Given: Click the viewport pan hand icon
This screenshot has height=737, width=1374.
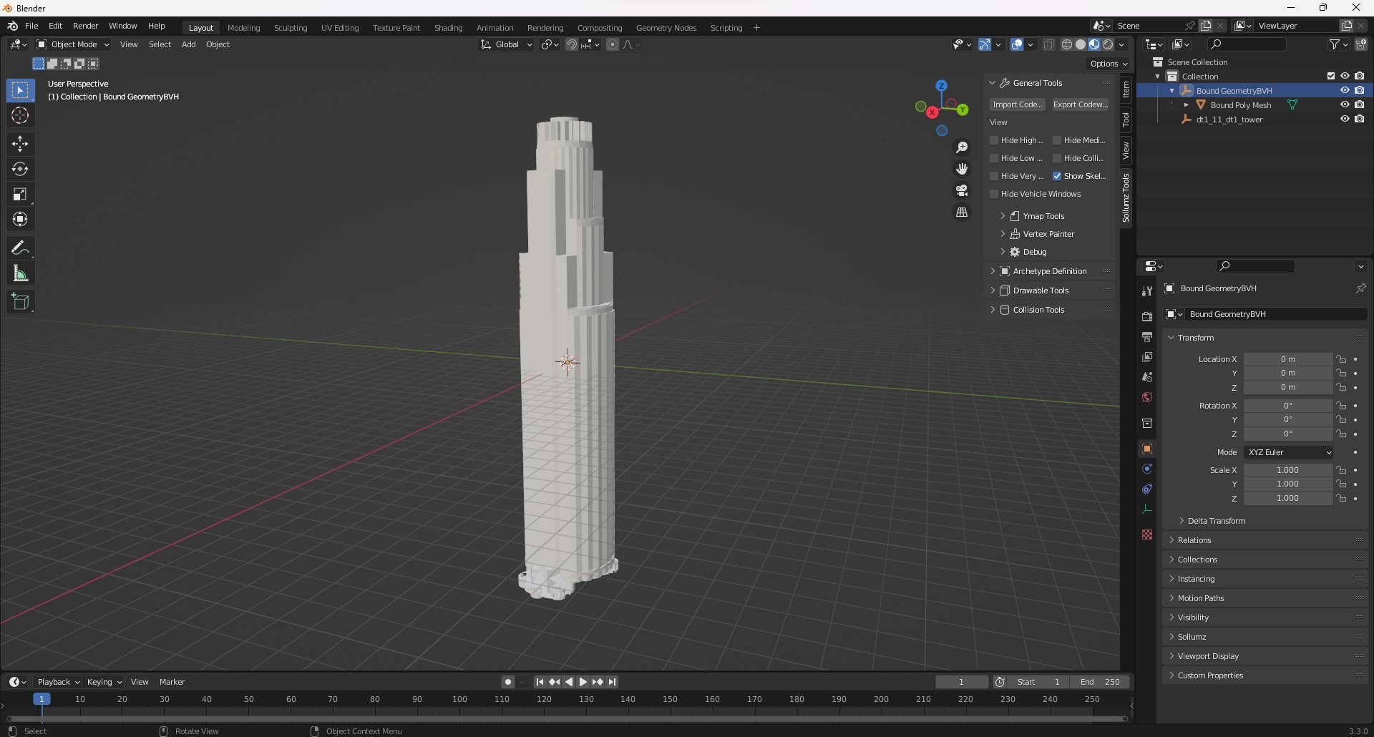Looking at the screenshot, I should click(962, 169).
